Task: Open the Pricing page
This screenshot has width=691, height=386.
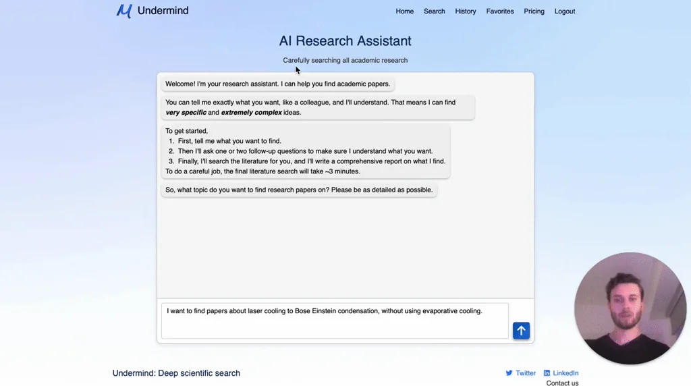Action: [x=534, y=11]
